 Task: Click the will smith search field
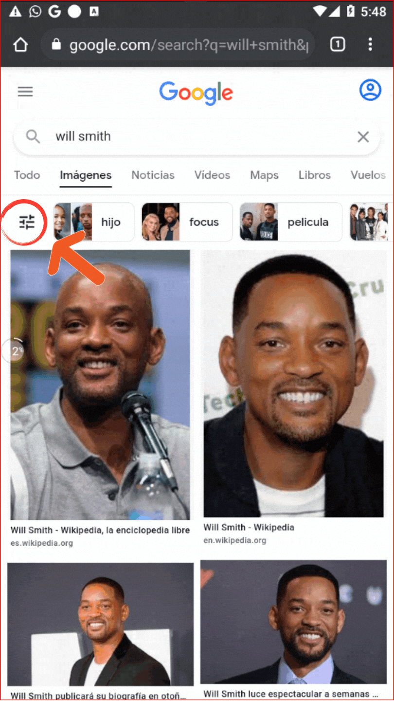tap(197, 137)
